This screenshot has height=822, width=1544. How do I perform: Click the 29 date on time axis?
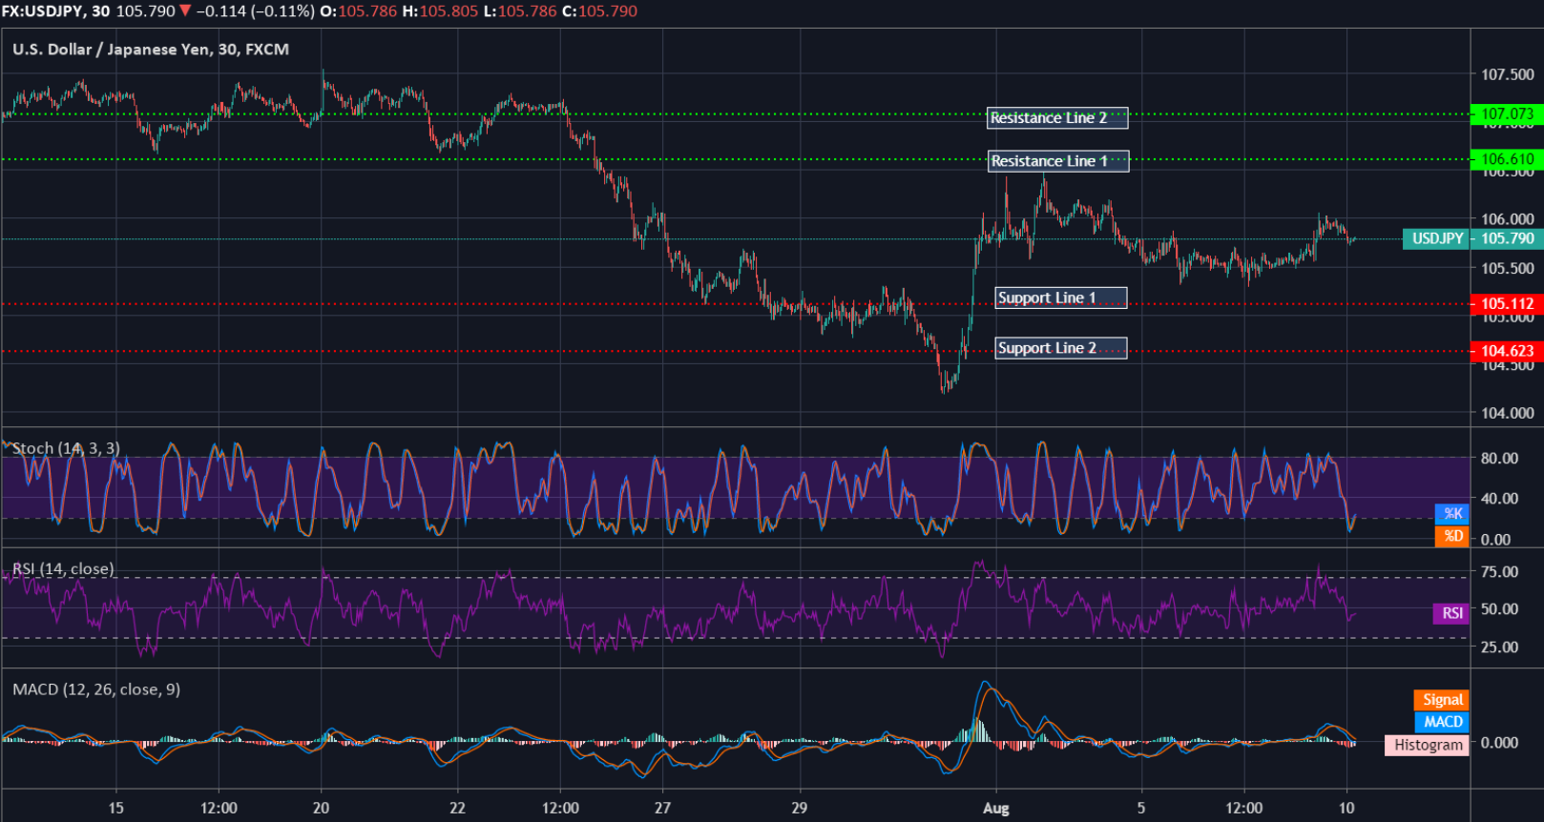tap(799, 809)
